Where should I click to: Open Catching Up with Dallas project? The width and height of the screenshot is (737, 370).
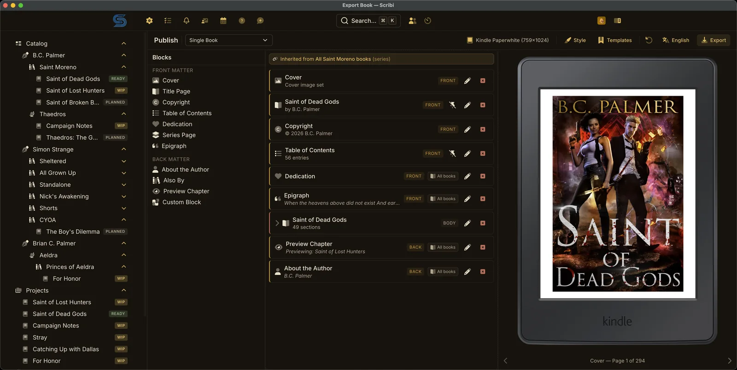(66, 349)
